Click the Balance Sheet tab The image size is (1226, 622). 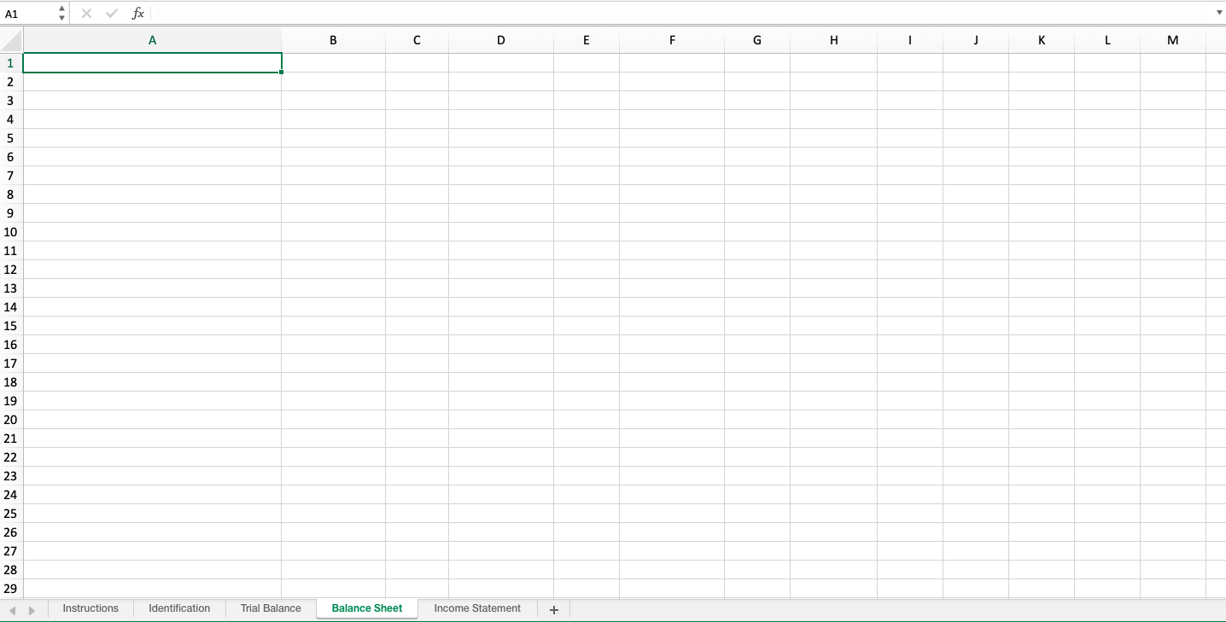pos(366,608)
